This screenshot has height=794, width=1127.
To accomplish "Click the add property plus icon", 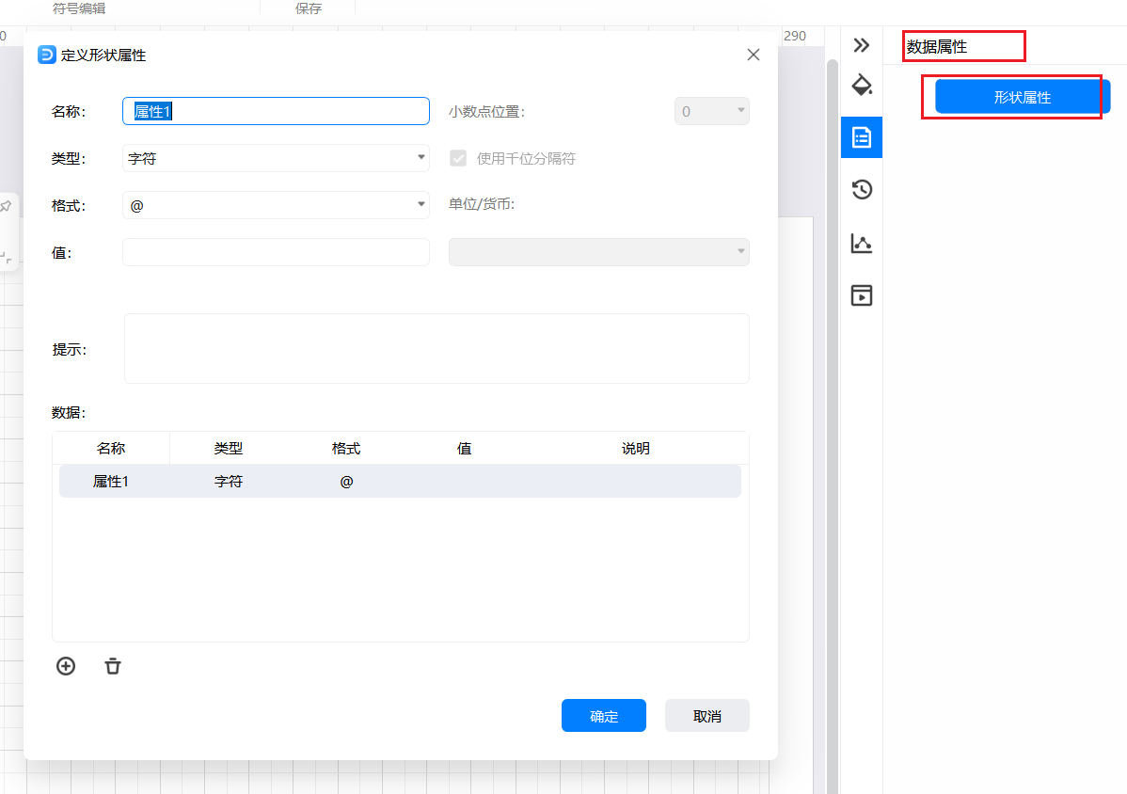I will coord(66,666).
